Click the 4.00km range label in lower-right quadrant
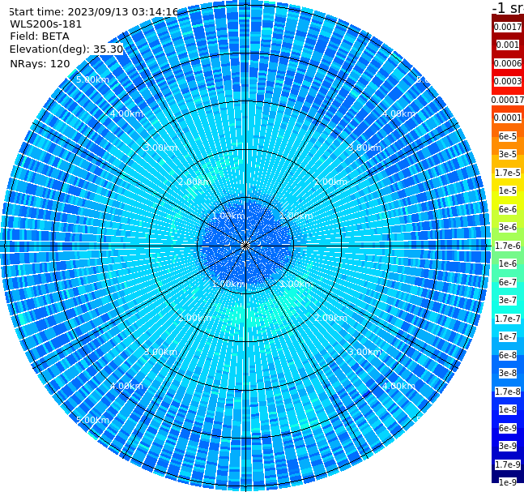Screen dimensions: 524x492 [398, 386]
